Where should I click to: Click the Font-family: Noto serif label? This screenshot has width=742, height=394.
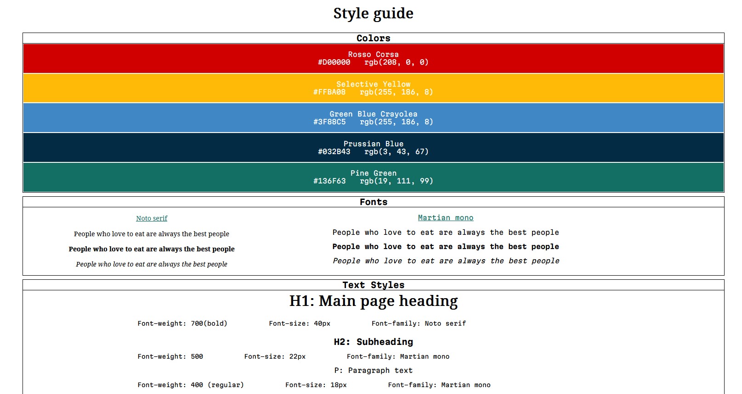[x=419, y=323]
